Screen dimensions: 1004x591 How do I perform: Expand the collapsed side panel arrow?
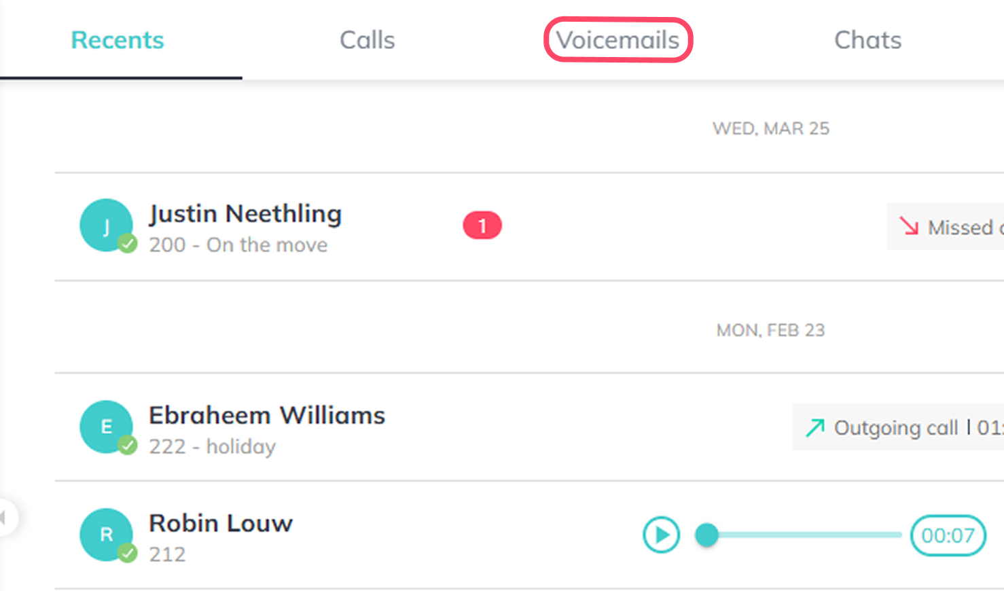pos(5,518)
